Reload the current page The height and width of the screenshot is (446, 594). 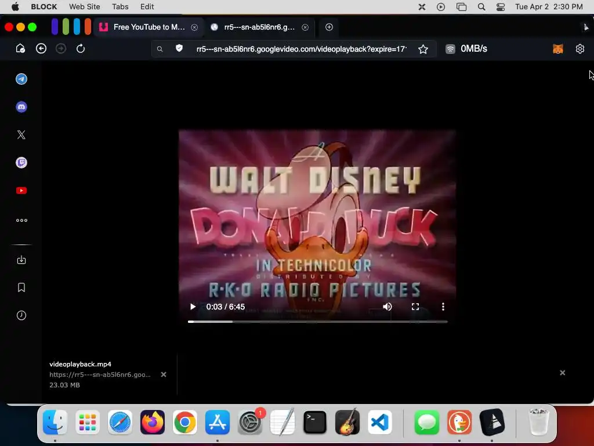click(x=80, y=49)
